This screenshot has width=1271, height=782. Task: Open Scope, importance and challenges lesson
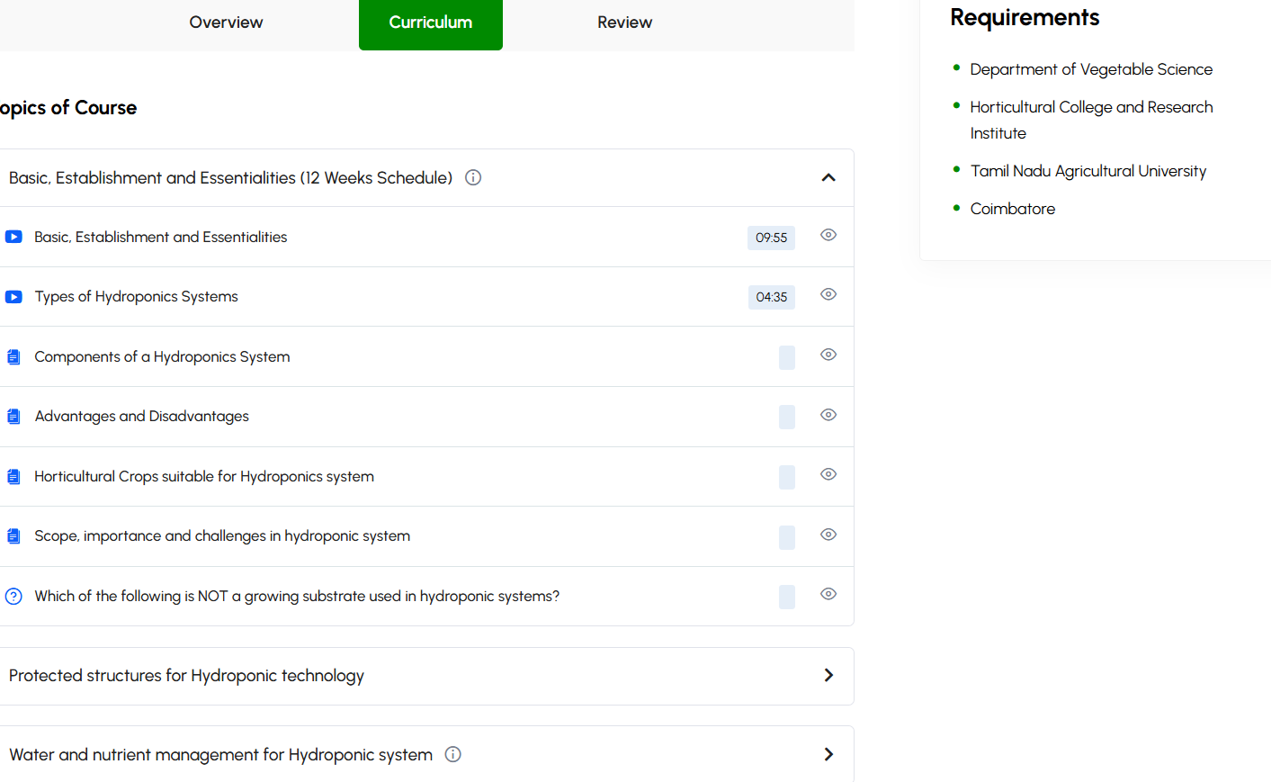click(222, 536)
